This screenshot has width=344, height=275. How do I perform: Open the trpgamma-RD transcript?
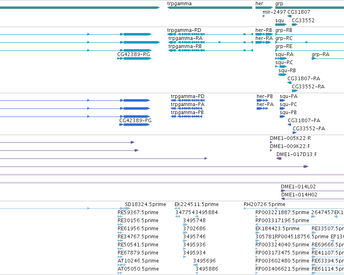click(x=210, y=34)
